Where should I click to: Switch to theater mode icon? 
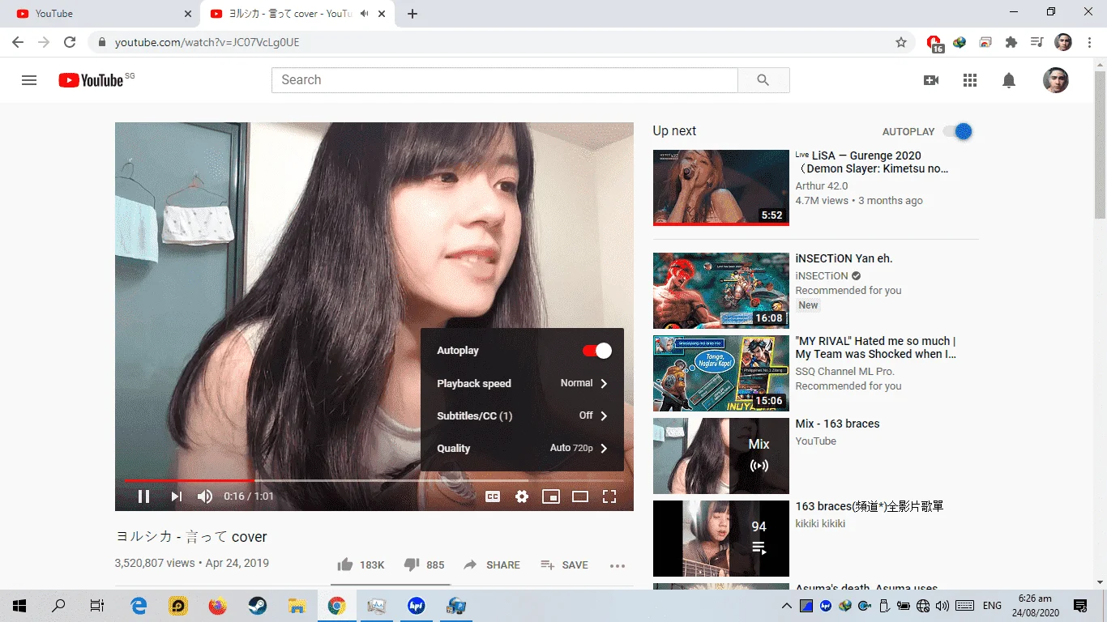tap(580, 496)
